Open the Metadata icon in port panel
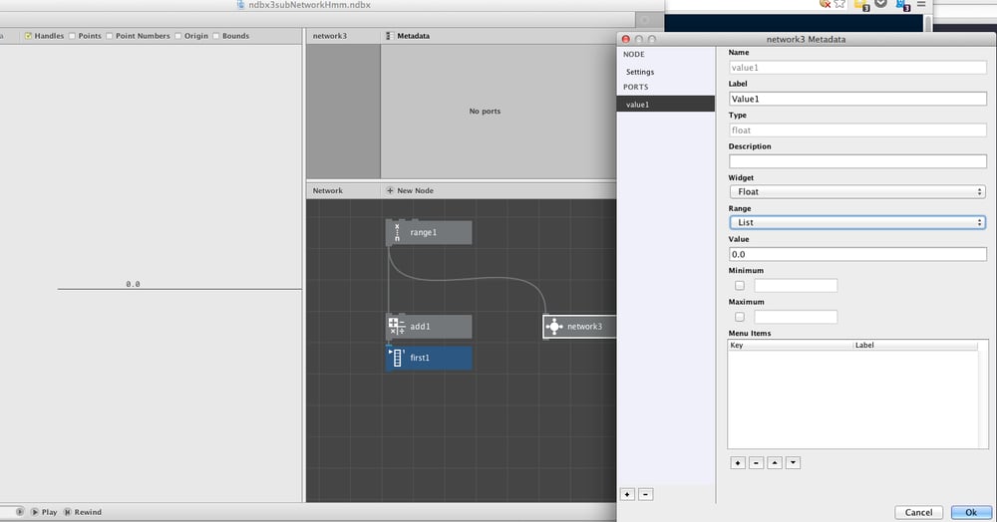 (x=390, y=36)
